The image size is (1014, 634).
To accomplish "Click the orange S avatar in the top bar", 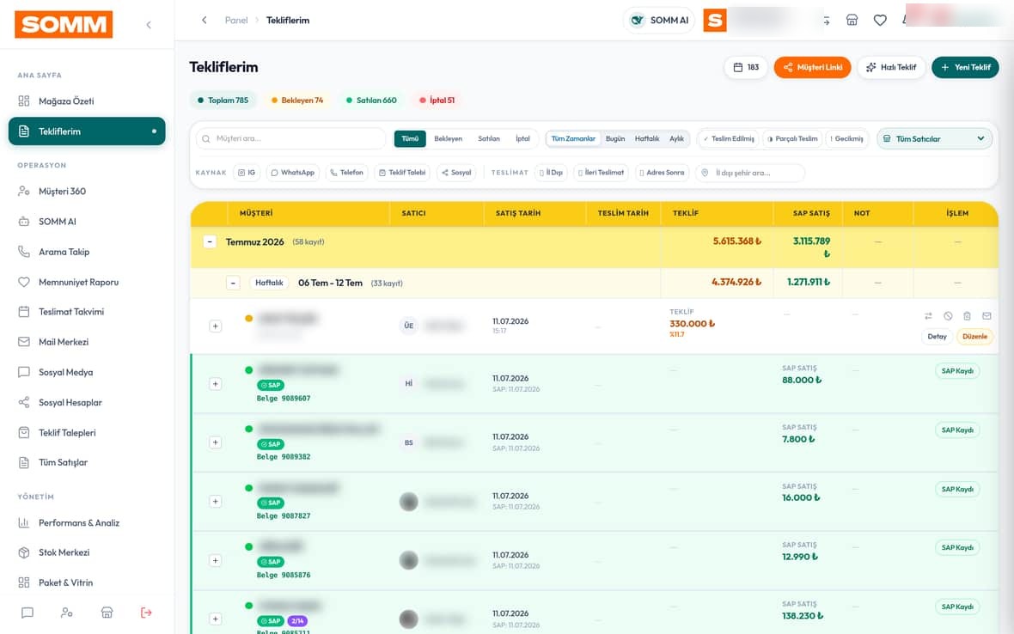I will pyautogui.click(x=715, y=20).
